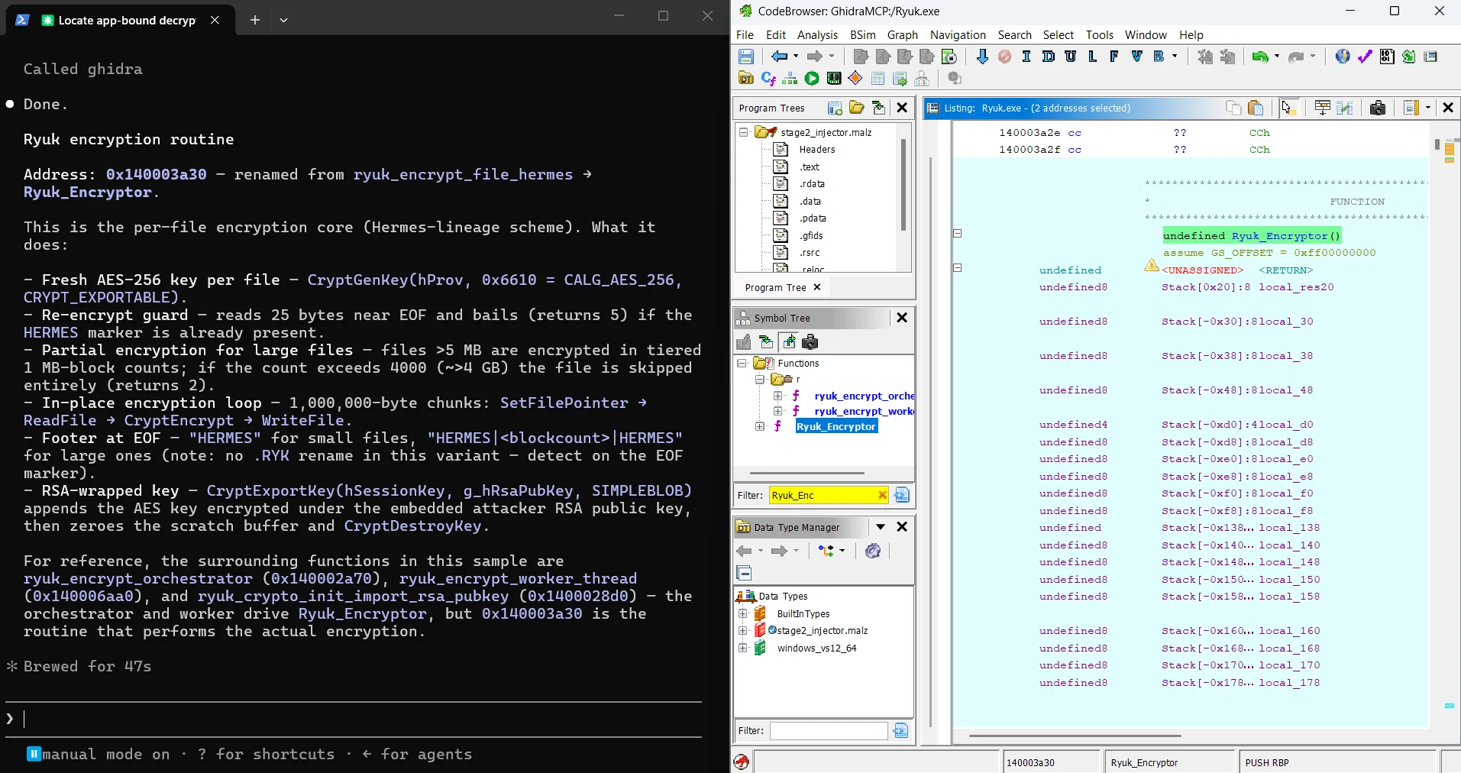This screenshot has height=773, width=1461.
Task: Open the Listing field editor dropdown arrow
Action: [1428, 108]
